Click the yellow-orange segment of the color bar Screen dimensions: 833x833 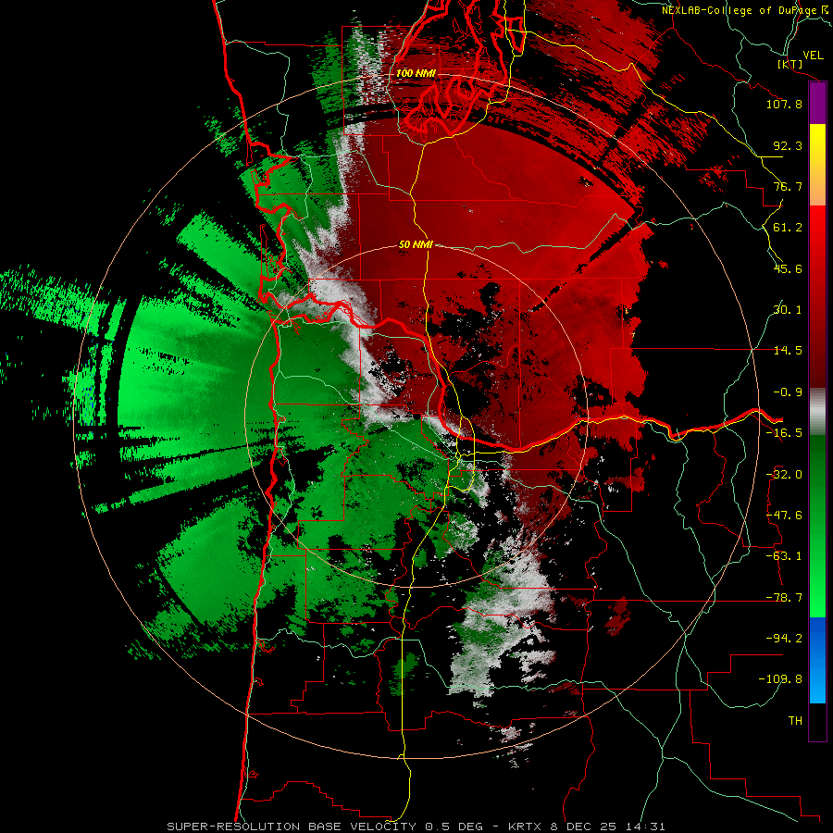tap(817, 165)
